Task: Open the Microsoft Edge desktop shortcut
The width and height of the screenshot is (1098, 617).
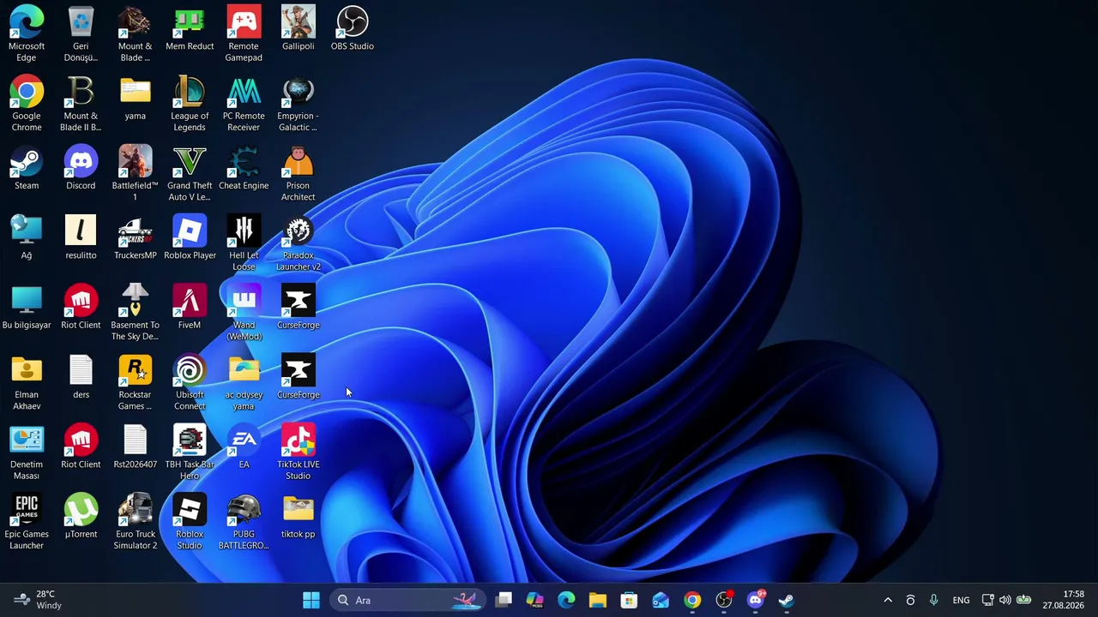Action: click(27, 34)
